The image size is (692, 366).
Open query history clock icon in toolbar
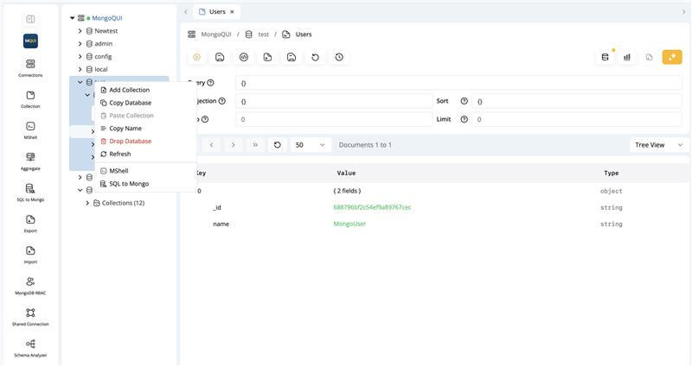(339, 57)
